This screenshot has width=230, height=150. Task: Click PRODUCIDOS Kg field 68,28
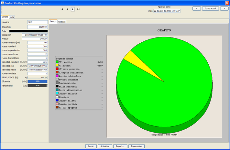pyautogui.click(x=38, y=77)
